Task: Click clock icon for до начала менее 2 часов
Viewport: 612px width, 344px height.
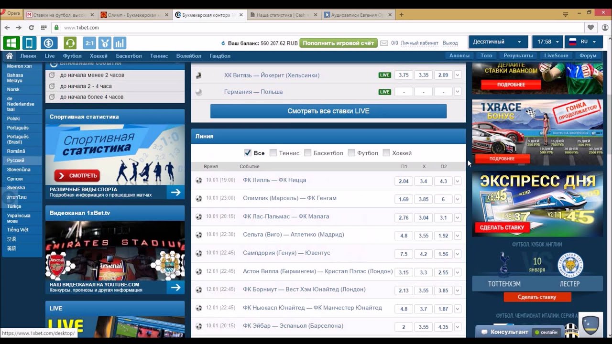Action: (x=53, y=75)
